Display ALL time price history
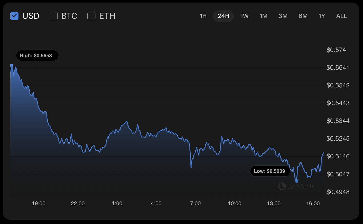The image size is (363, 224). pos(341,16)
